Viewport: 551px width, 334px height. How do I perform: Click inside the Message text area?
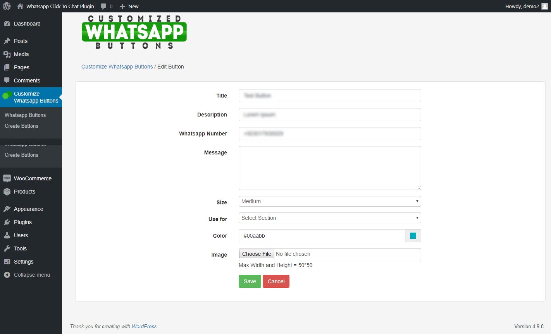pos(330,168)
